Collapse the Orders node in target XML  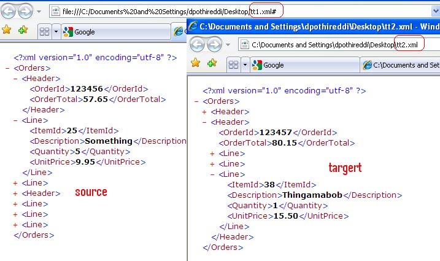coord(196,101)
